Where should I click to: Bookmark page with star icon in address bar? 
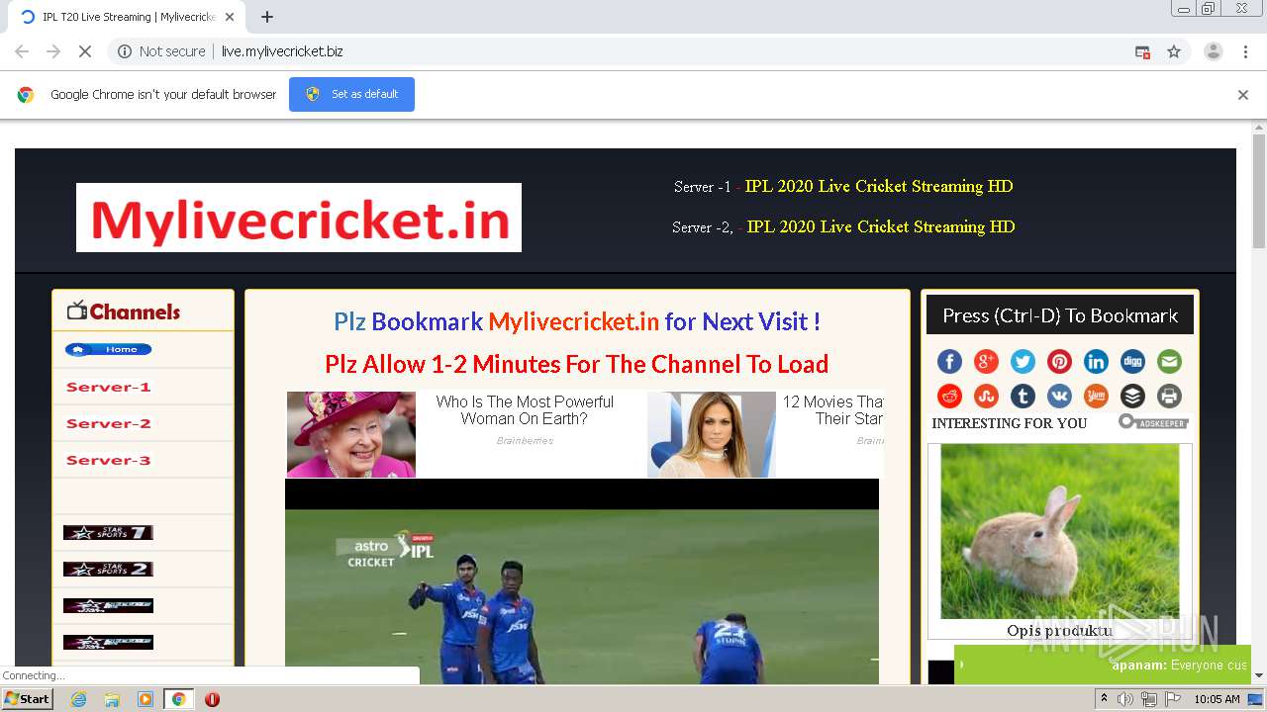pos(1174,51)
